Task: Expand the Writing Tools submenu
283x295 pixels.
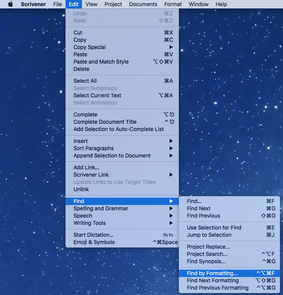Action: click(x=122, y=223)
